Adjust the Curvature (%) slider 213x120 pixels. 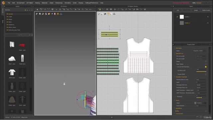201,71
